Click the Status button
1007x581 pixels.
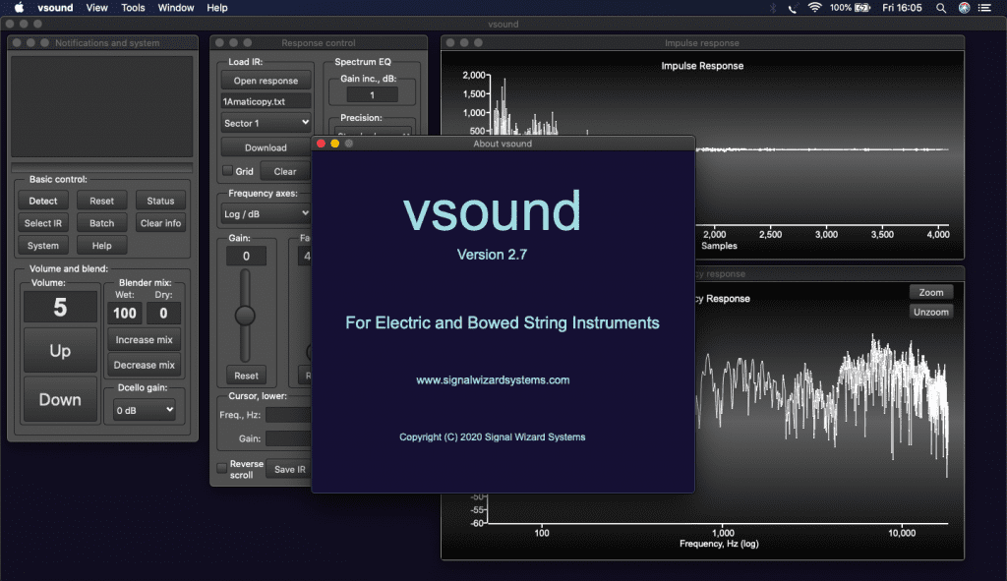pyautogui.click(x=160, y=201)
